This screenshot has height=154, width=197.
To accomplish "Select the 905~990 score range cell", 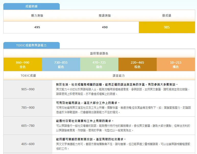I will [x=28, y=89].
